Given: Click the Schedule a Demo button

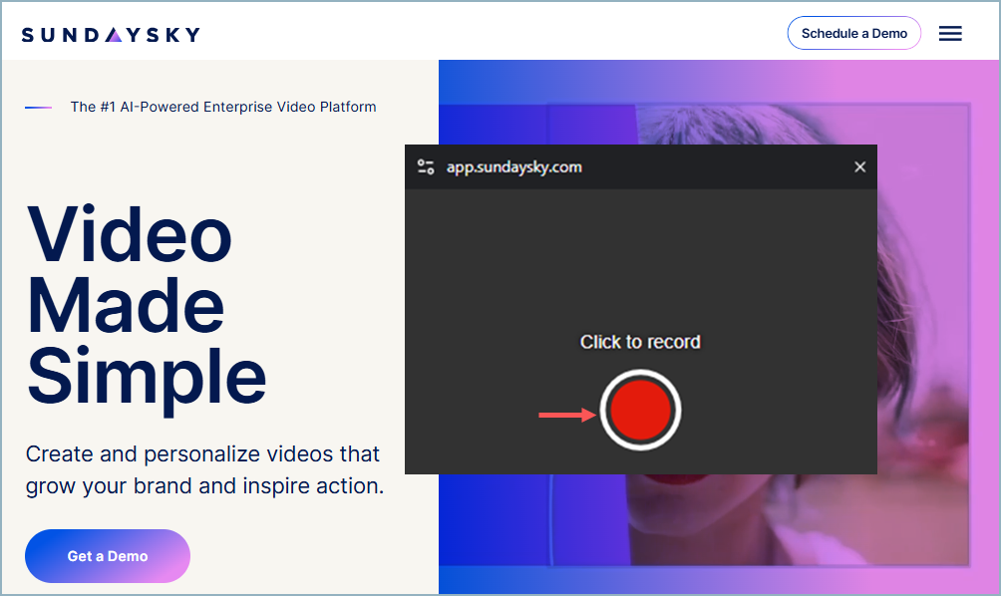Looking at the screenshot, I should pos(854,33).
